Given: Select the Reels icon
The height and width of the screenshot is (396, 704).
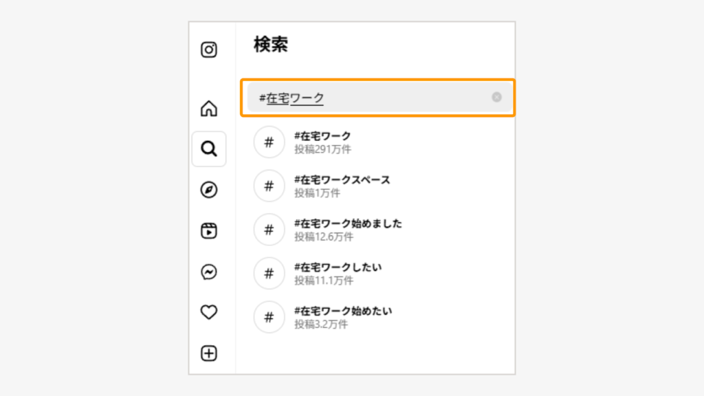Looking at the screenshot, I should (x=209, y=230).
